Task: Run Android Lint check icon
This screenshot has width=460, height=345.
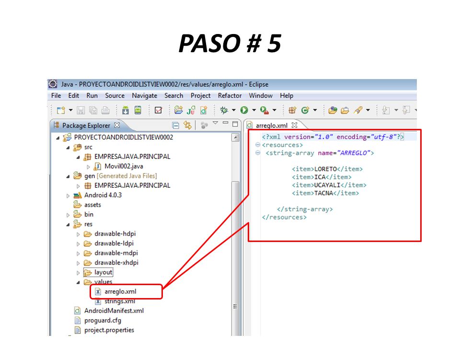Action: pyautogui.click(x=158, y=110)
